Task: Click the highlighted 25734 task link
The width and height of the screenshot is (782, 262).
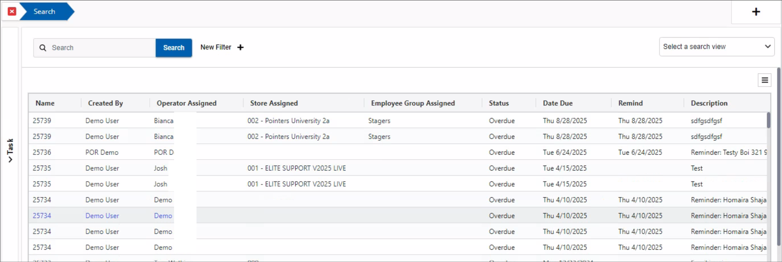Action: [42, 216]
